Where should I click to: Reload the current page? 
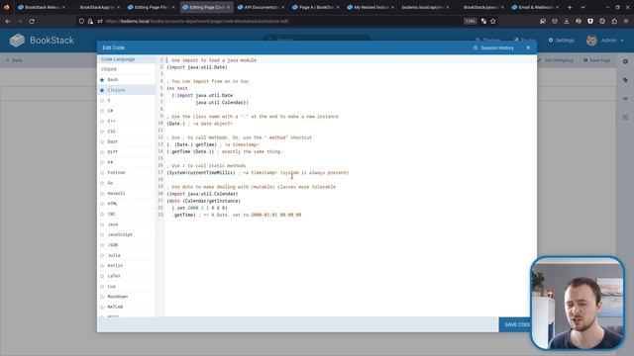32,21
